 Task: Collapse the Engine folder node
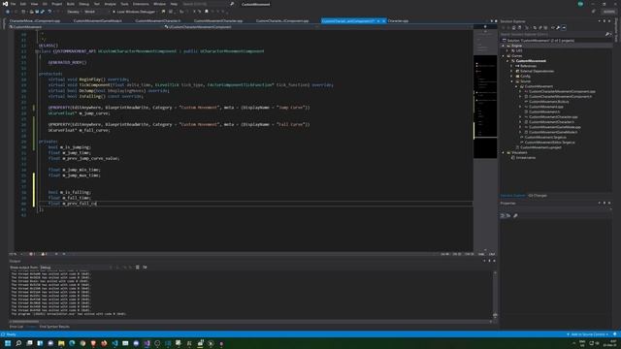(504, 46)
